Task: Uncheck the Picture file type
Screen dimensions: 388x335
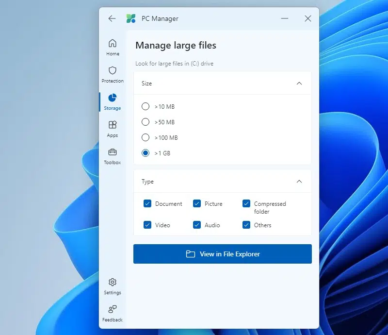Action: pos(197,203)
